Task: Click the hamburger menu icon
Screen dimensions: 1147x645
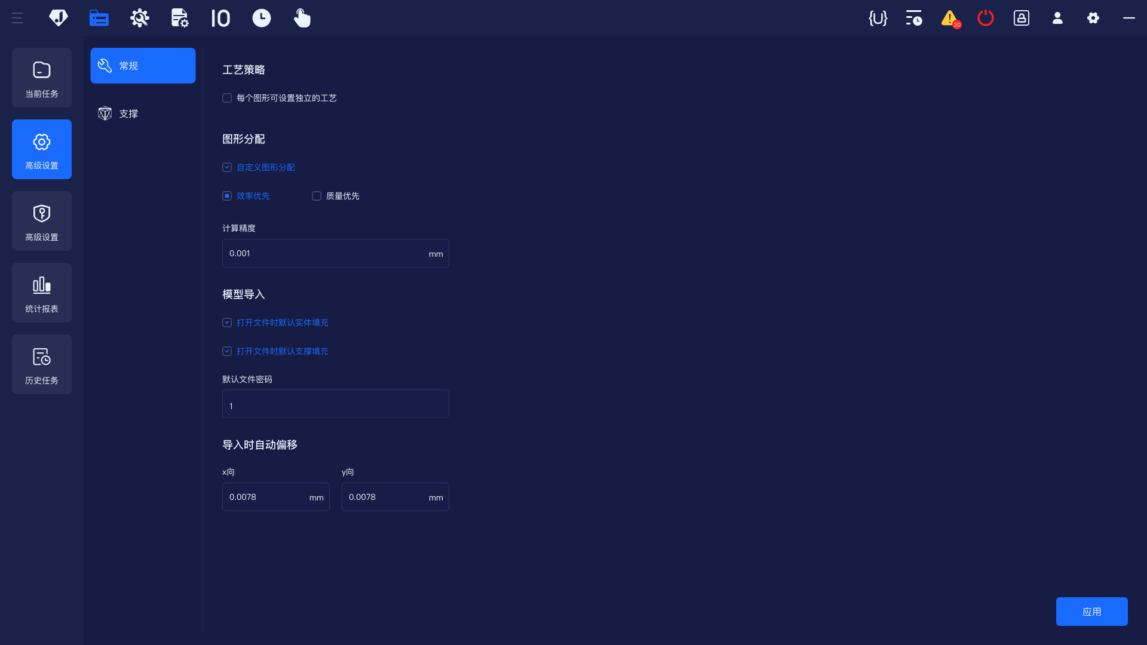Action: coord(17,18)
